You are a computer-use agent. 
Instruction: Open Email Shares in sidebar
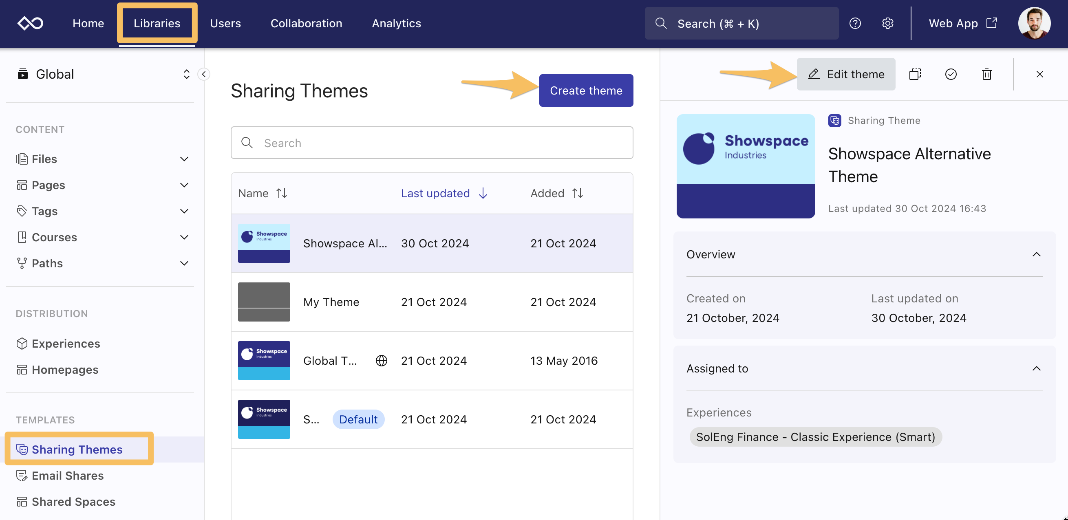point(68,475)
